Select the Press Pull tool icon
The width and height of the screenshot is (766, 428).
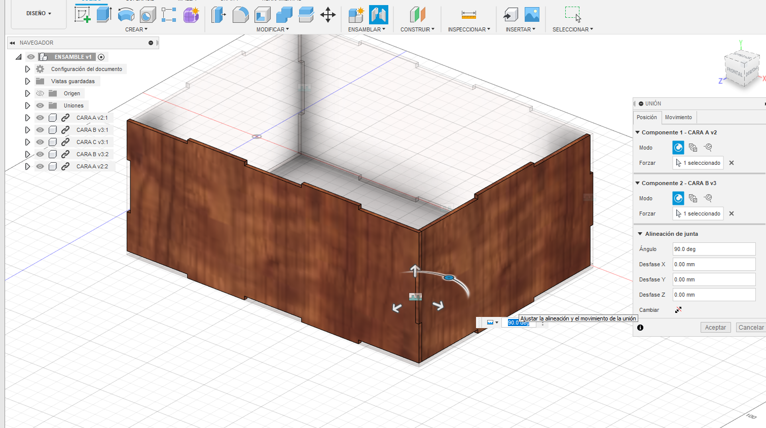coord(218,15)
